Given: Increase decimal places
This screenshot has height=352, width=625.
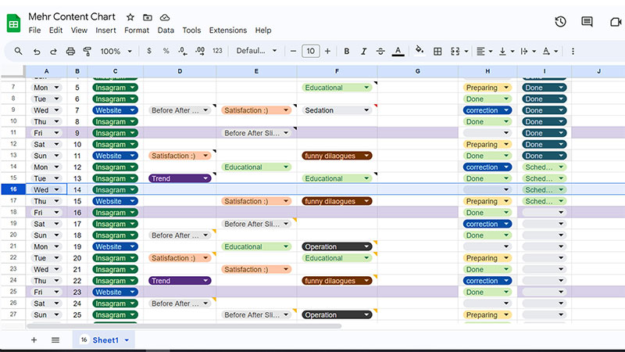Looking at the screenshot, I should (x=200, y=51).
